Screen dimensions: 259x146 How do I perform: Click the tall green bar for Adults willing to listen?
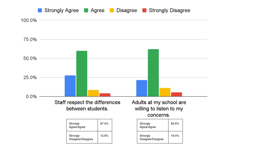[153, 73]
